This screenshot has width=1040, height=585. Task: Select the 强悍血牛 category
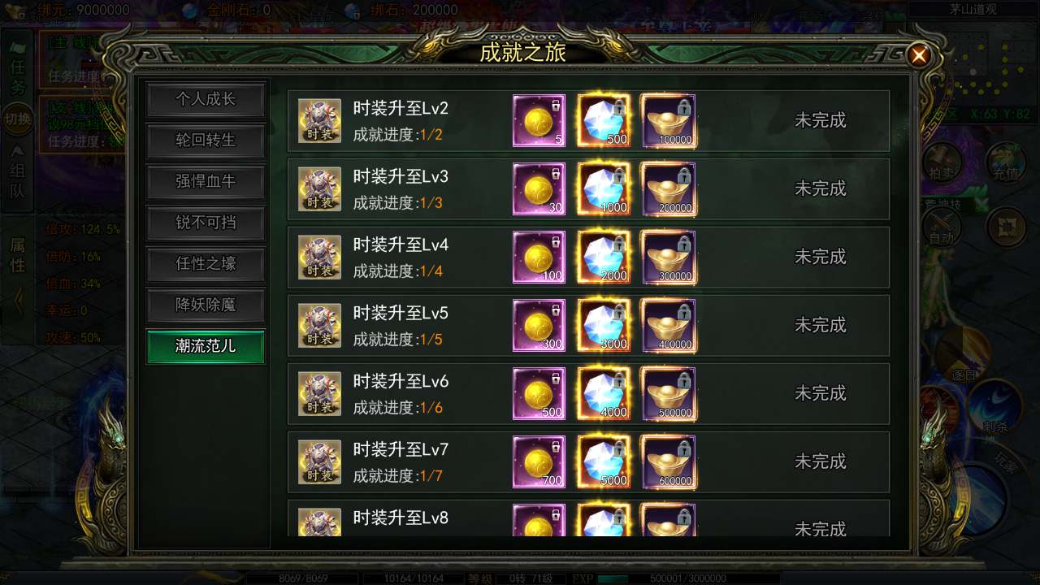[206, 182]
